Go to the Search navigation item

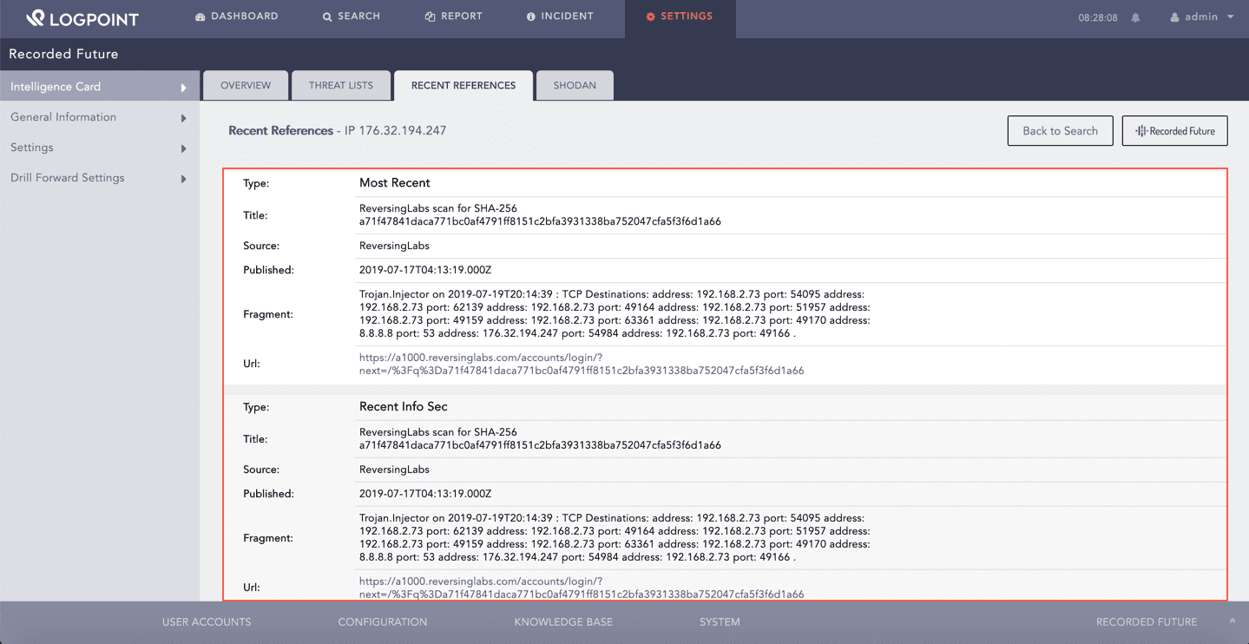pos(352,16)
